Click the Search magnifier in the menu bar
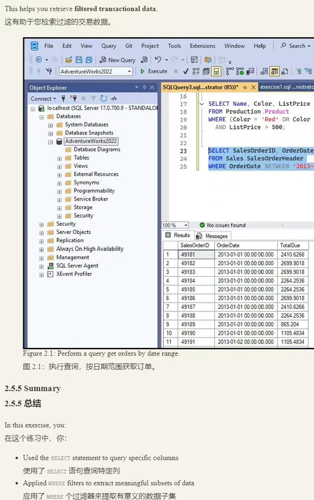The height and width of the screenshot is (500, 314). tap(283, 46)
